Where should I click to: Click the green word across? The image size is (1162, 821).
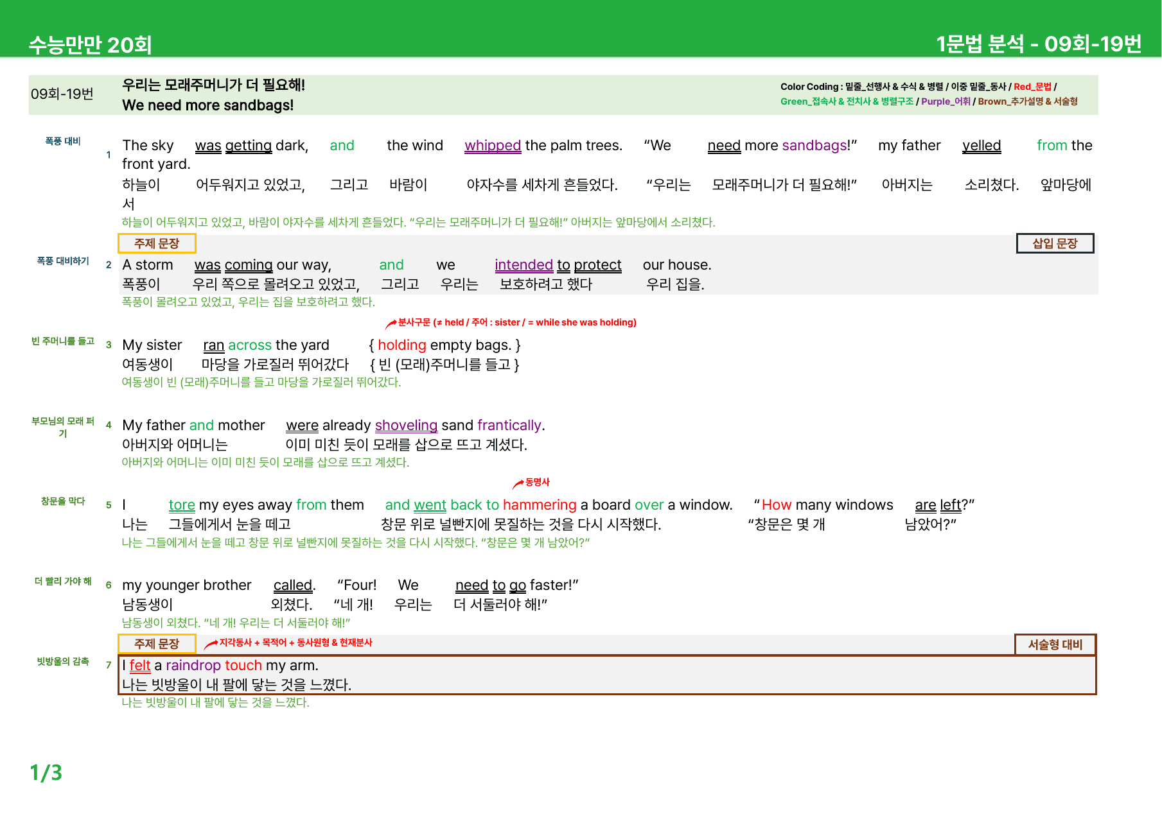(250, 345)
